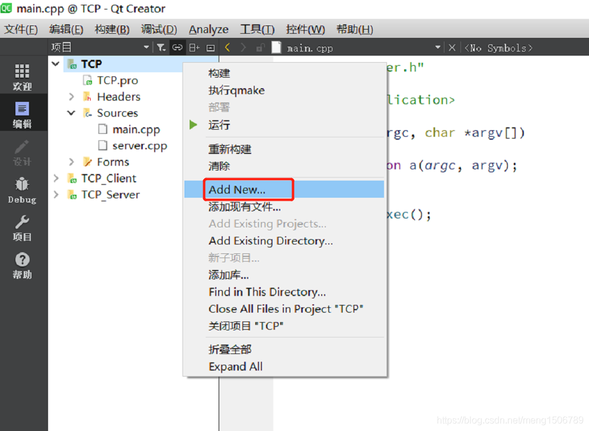
Task: Open Projects (项目) mode in sidebar
Action: pyautogui.click(x=22, y=227)
